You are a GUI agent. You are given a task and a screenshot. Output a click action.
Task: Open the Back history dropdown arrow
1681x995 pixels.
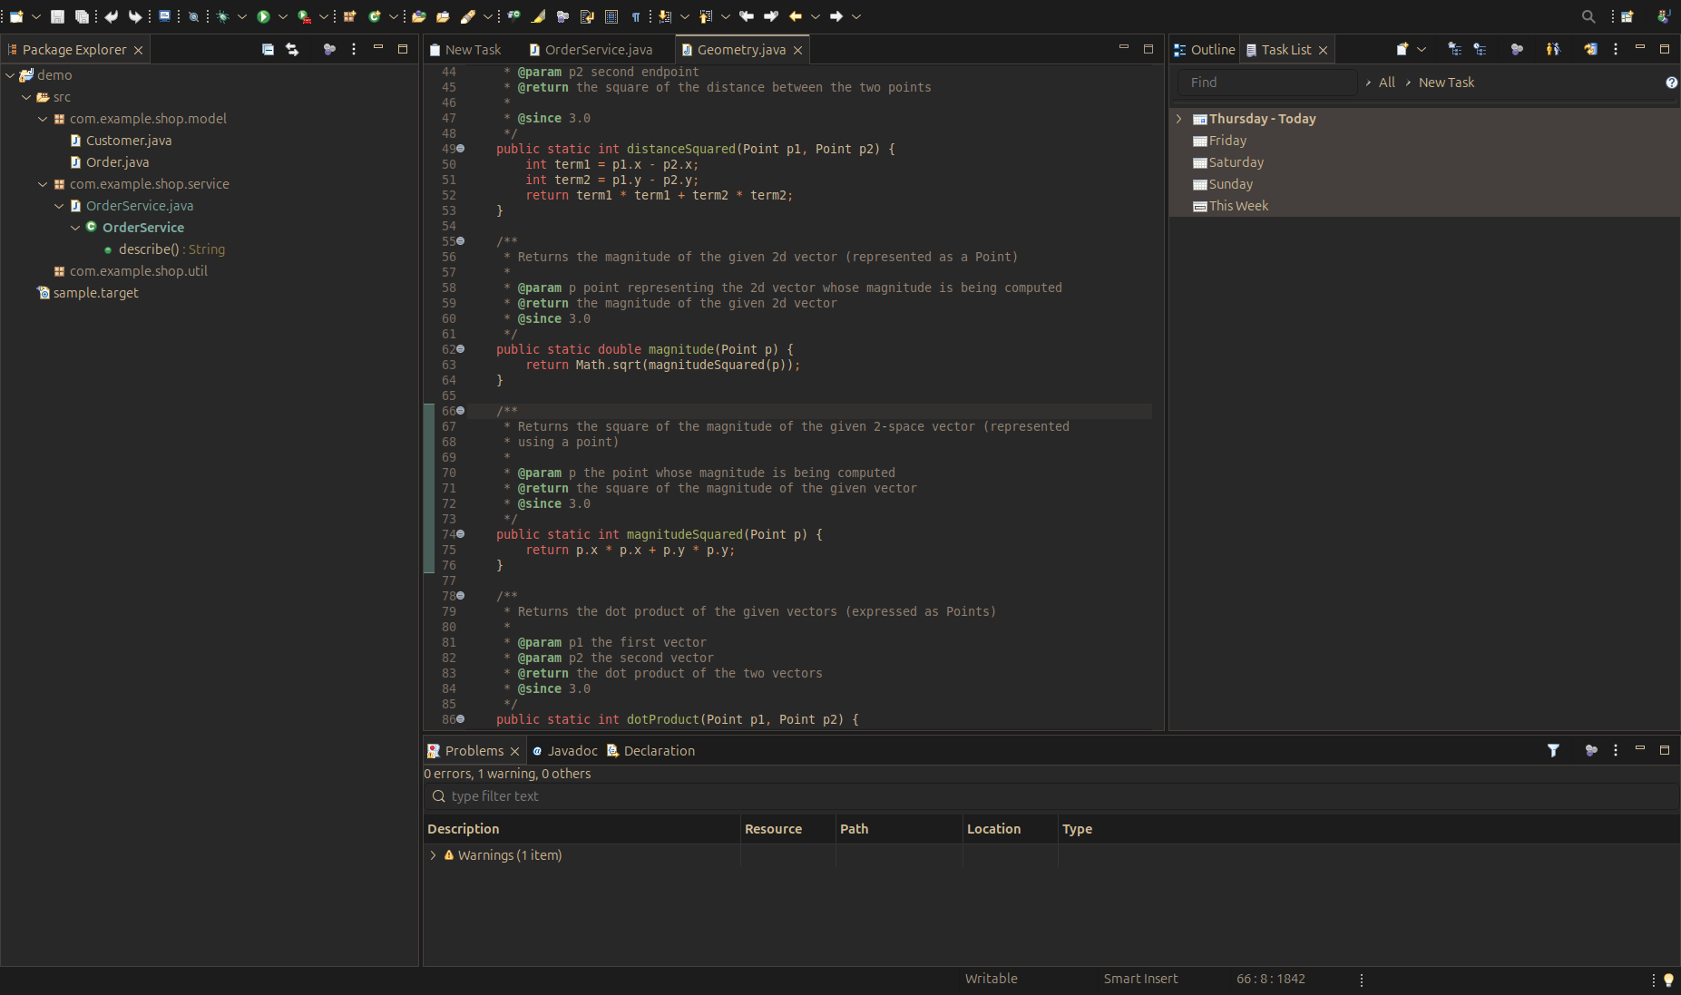click(816, 16)
